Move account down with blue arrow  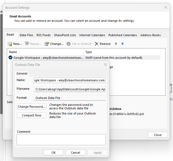pyautogui.click(x=123, y=44)
